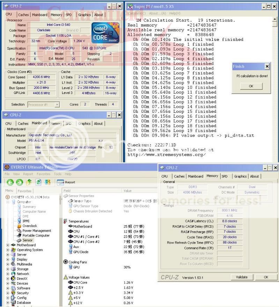Click EVEREST up-level arrow icon
Image resolution: width=279 pixels, height=307 pixels.
(29, 182)
